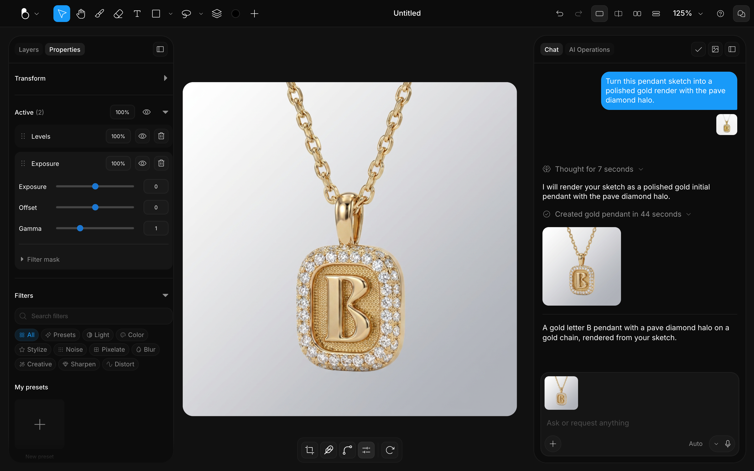The image size is (754, 471).
Task: Click the plus add icon in top toolbar
Action: coord(254,14)
